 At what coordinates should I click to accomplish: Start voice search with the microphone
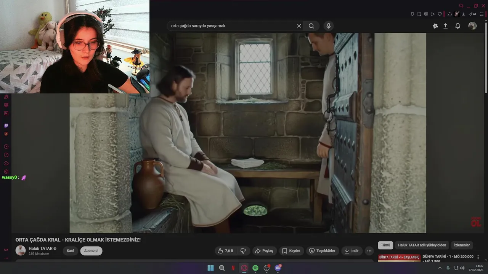(x=329, y=26)
